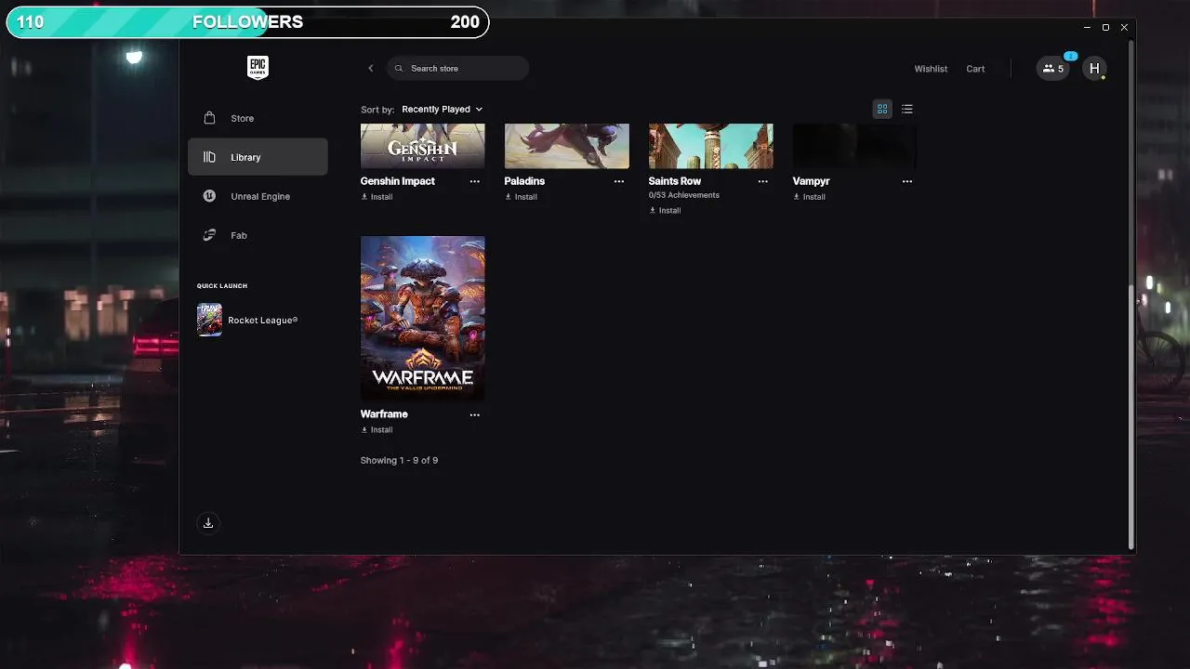Click the Warframe title text
The width and height of the screenshot is (1190, 669).
point(384,414)
